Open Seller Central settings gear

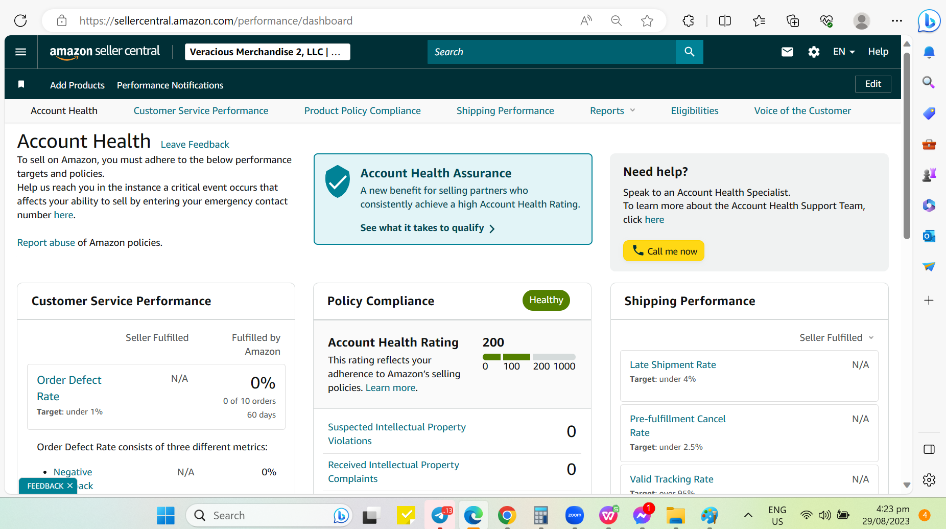pos(814,52)
